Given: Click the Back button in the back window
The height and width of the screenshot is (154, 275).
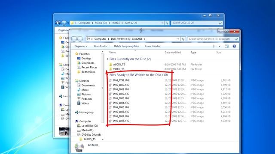Looking at the screenshot, I should click(x=58, y=23).
